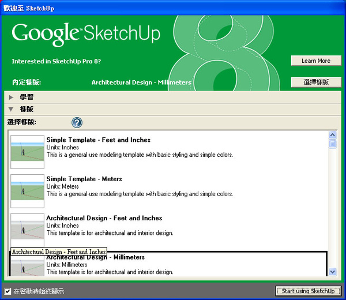Click the 'Simple Template - Feet and Inches' title

(99, 140)
